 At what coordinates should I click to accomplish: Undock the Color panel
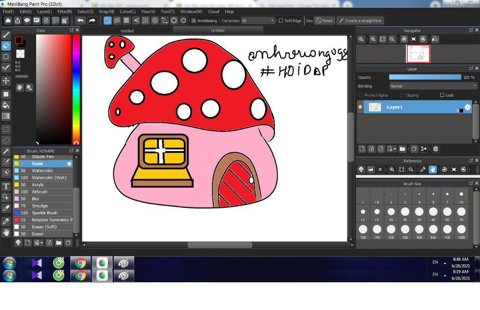(x=71, y=30)
